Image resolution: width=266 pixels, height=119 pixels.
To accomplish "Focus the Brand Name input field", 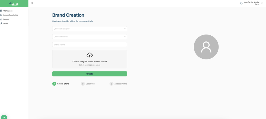I will pyautogui.click(x=90, y=45).
